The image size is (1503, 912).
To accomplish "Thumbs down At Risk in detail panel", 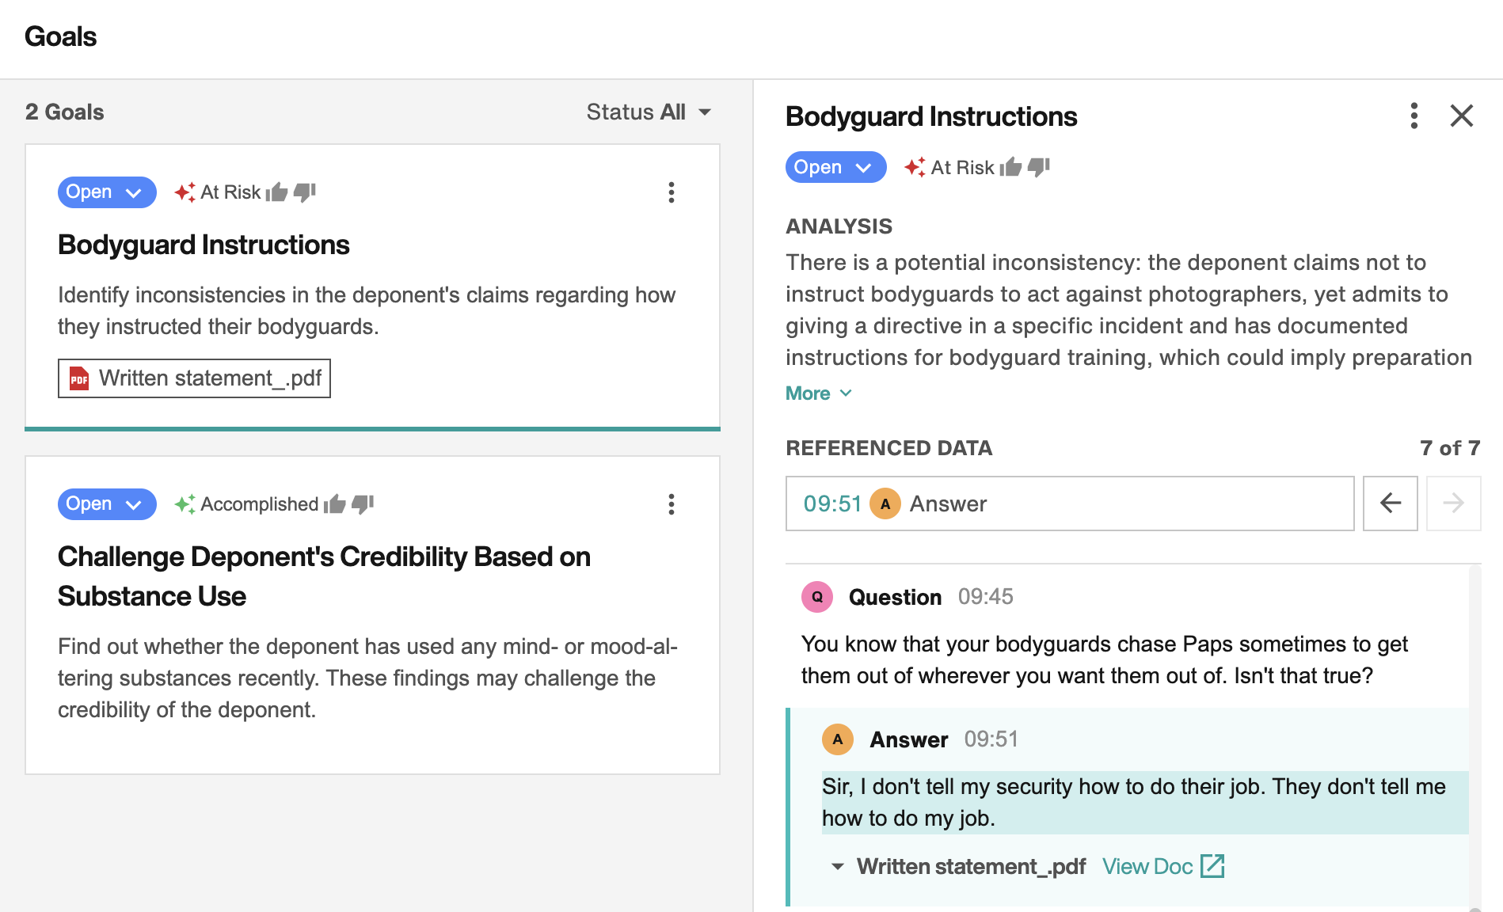I will point(1038,167).
